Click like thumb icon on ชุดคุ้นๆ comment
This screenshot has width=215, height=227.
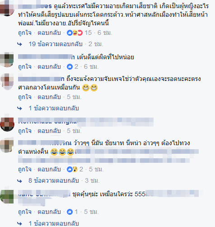(70, 212)
